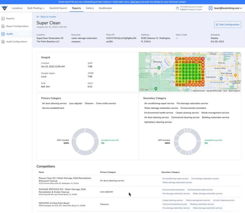Click the Audits sidebar icon
The image size is (245, 213).
tap(3, 34)
